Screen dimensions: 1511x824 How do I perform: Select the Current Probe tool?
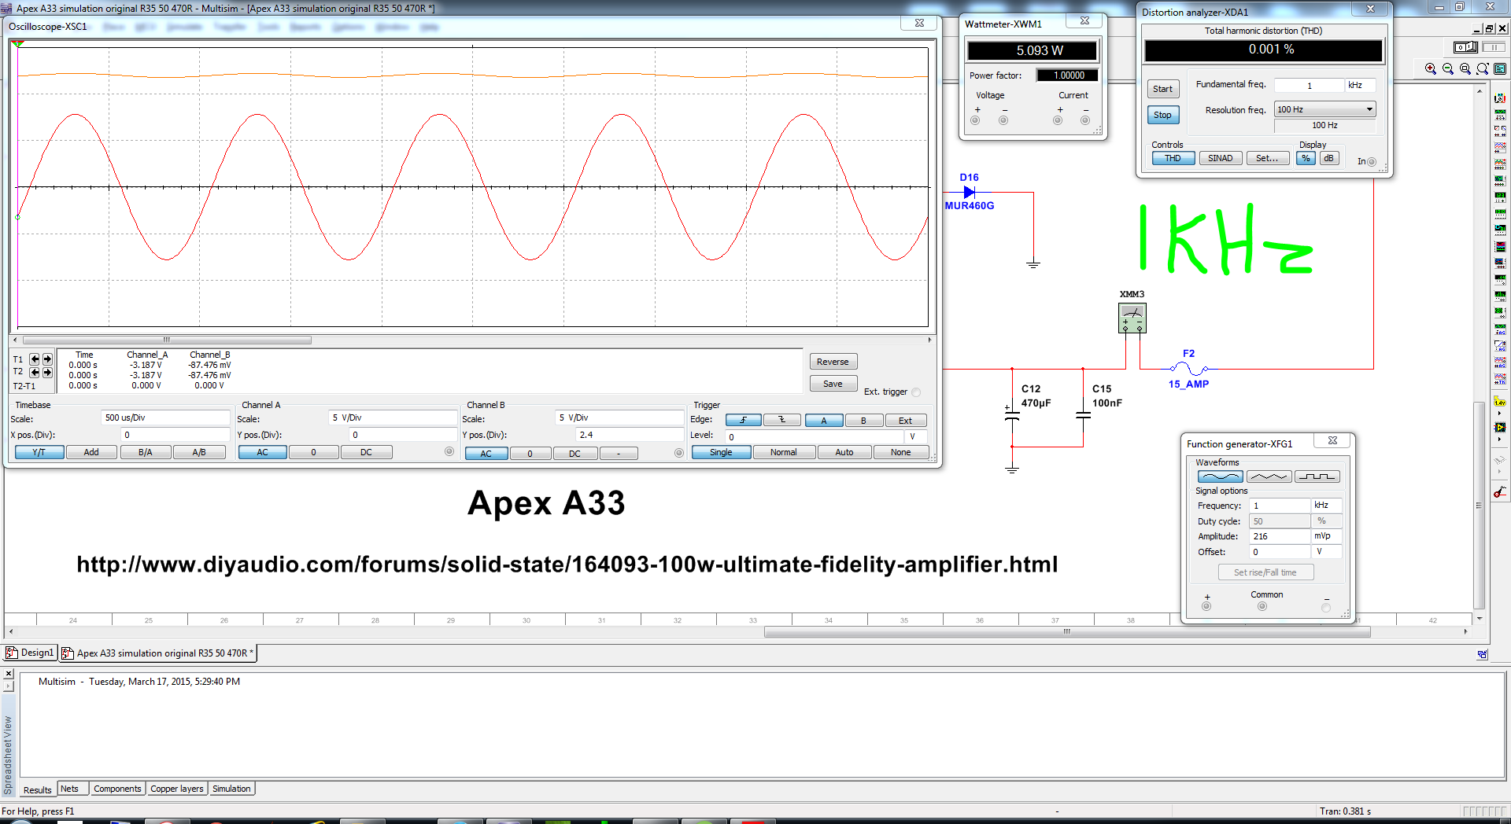[1500, 491]
